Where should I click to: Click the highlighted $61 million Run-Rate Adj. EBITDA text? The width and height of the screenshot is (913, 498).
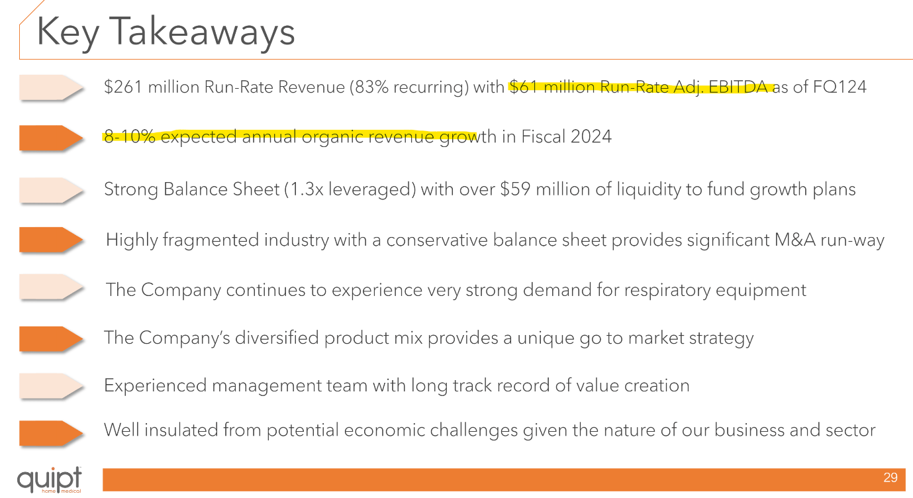[640, 87]
